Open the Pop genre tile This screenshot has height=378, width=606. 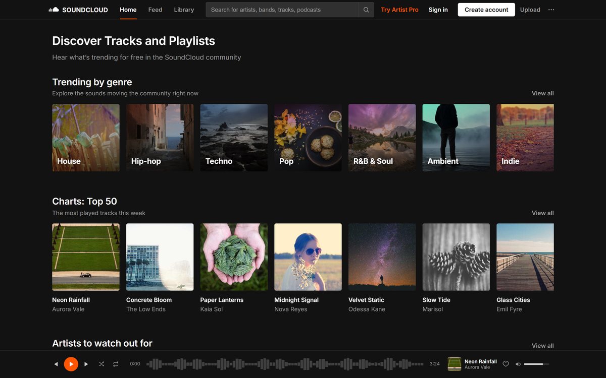tap(308, 138)
